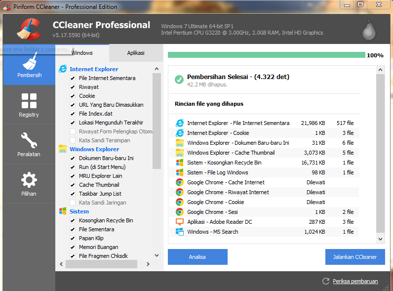The image size is (393, 291).
Task: Uncheck Cookie under Internet Explorer
Action: 73,96
